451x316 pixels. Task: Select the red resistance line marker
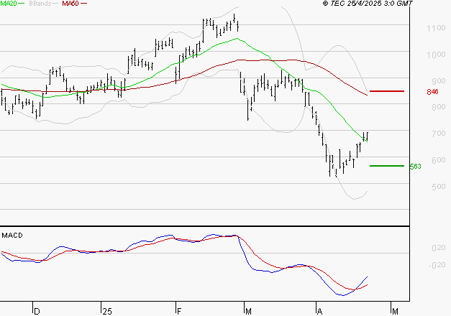(387, 92)
